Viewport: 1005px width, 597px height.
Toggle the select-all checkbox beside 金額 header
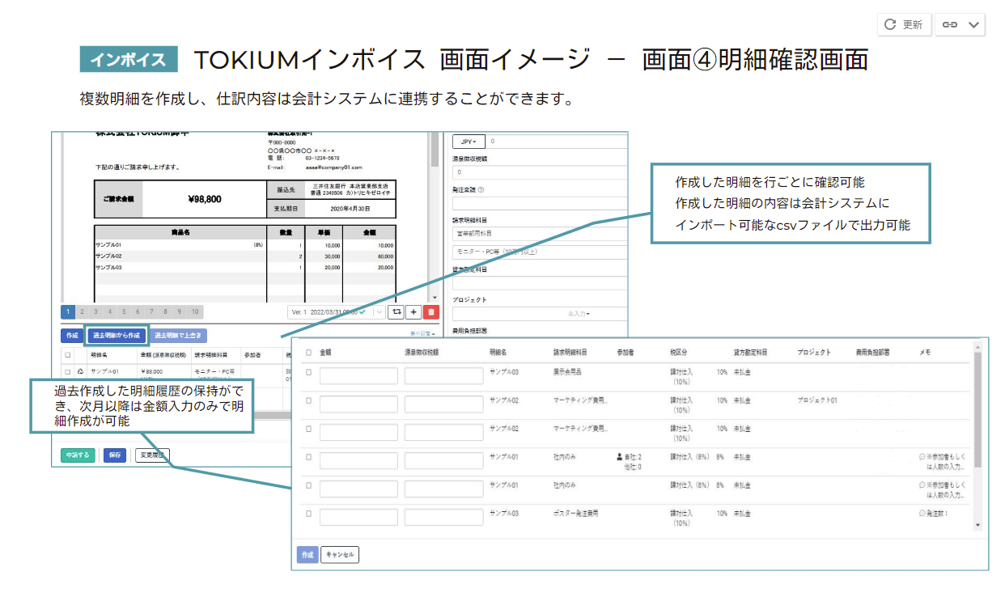tap(308, 353)
